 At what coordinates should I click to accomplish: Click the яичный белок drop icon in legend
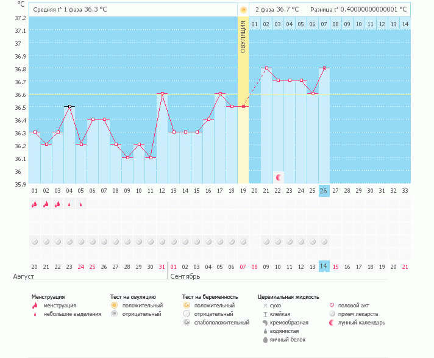click(x=265, y=340)
